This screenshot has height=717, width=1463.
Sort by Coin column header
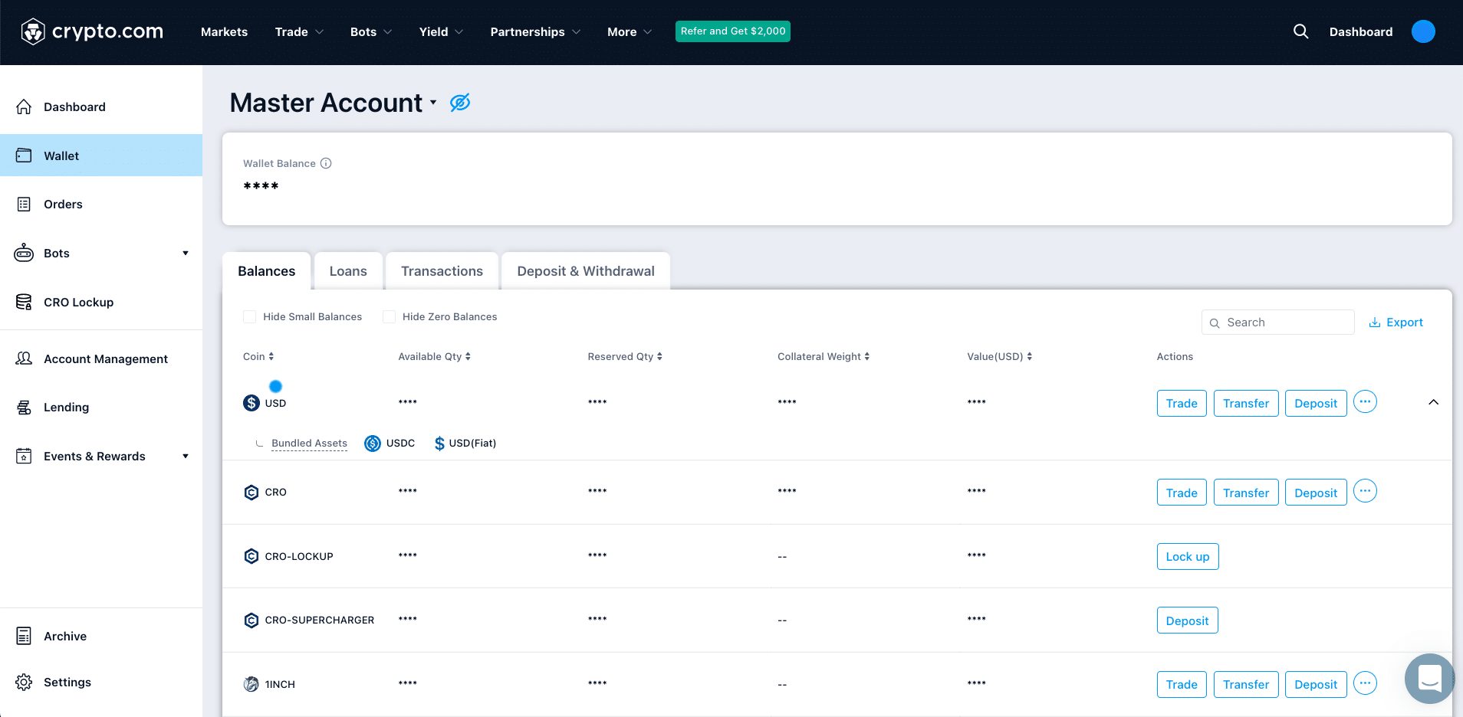258,356
